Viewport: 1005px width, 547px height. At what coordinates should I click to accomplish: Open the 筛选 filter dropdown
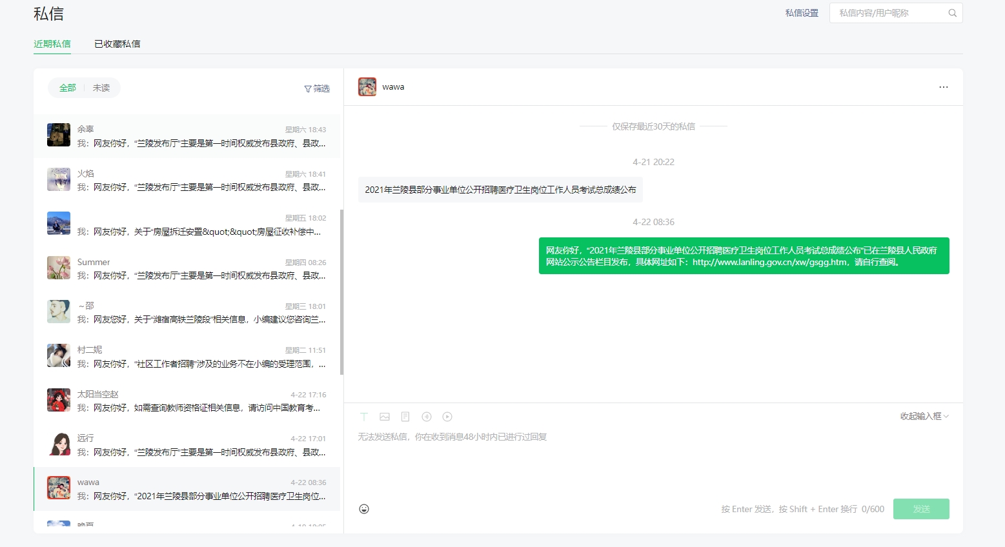317,88
